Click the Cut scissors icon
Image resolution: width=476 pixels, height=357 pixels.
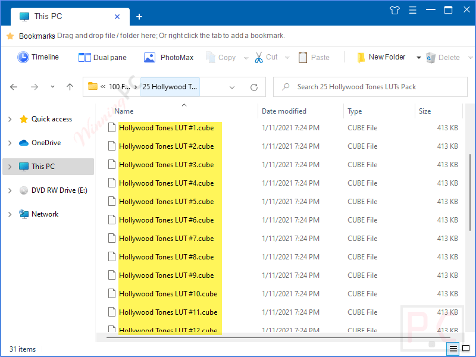click(259, 57)
